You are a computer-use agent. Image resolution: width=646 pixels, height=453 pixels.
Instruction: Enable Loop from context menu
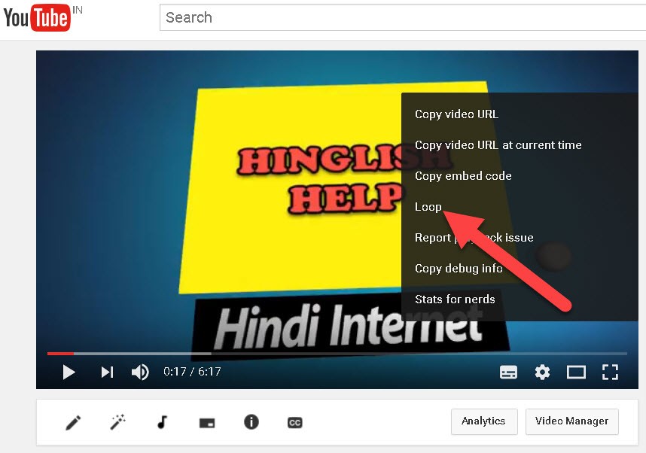point(428,207)
